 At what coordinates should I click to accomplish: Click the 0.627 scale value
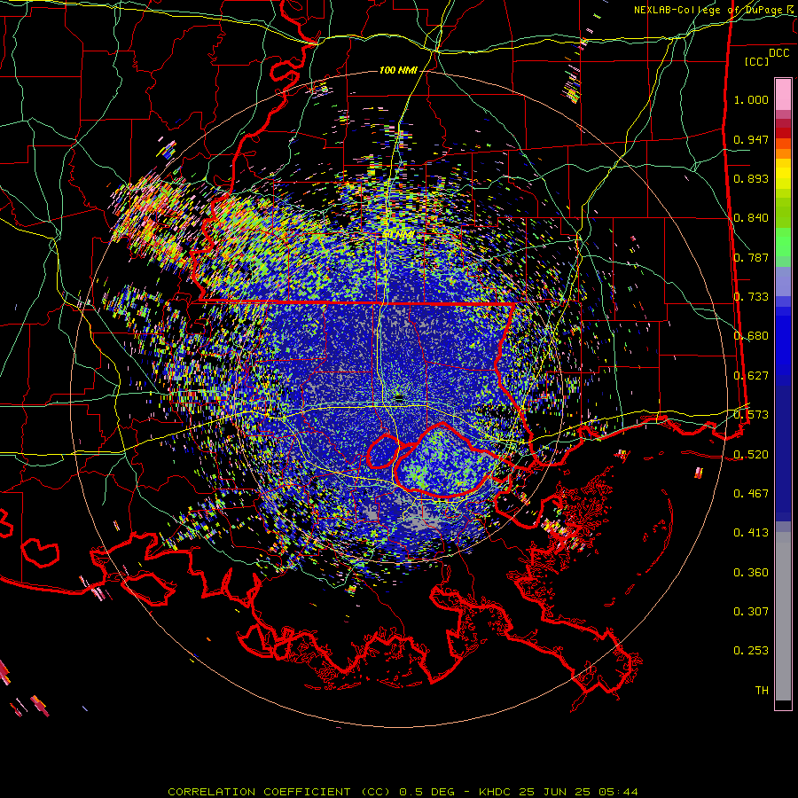pos(751,376)
